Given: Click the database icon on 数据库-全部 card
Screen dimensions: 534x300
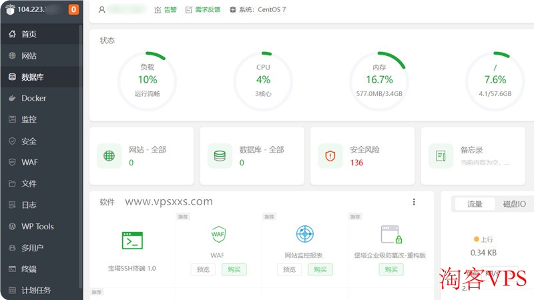Looking at the screenshot, I should [220, 156].
